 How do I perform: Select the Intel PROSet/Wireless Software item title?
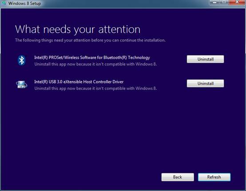pos(92,57)
